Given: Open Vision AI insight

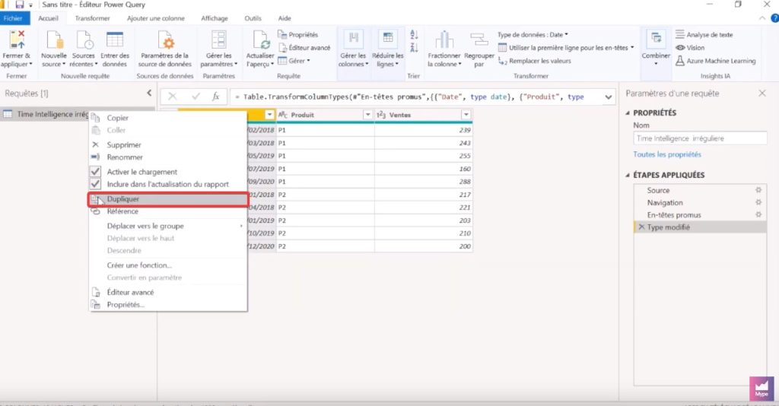Looking at the screenshot, I should (690, 48).
